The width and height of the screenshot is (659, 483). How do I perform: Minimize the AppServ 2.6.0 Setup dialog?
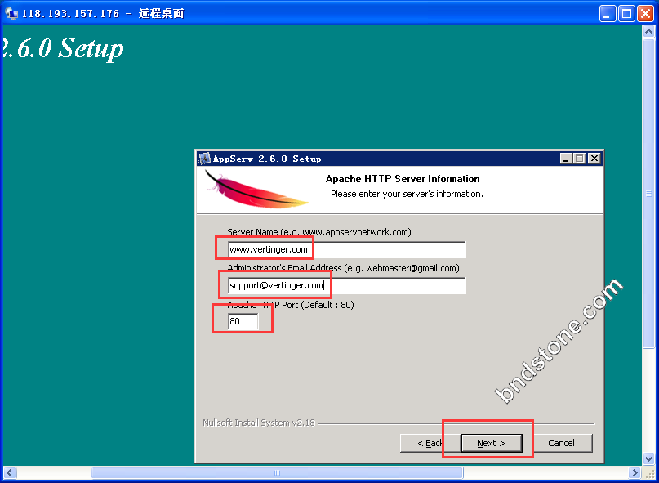click(567, 159)
